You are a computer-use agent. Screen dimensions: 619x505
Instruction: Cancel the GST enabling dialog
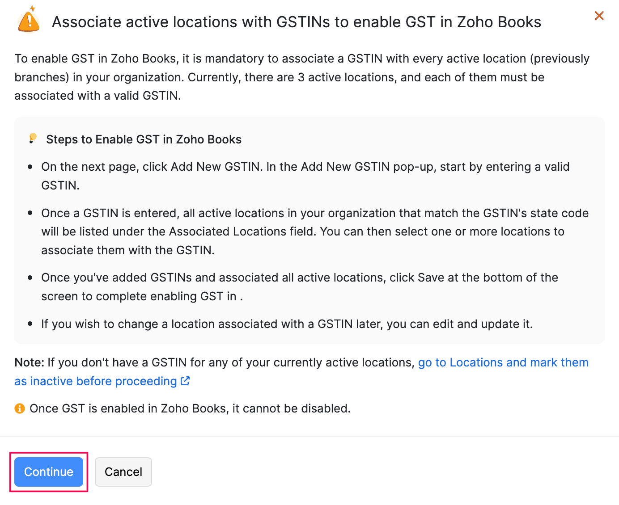point(123,472)
